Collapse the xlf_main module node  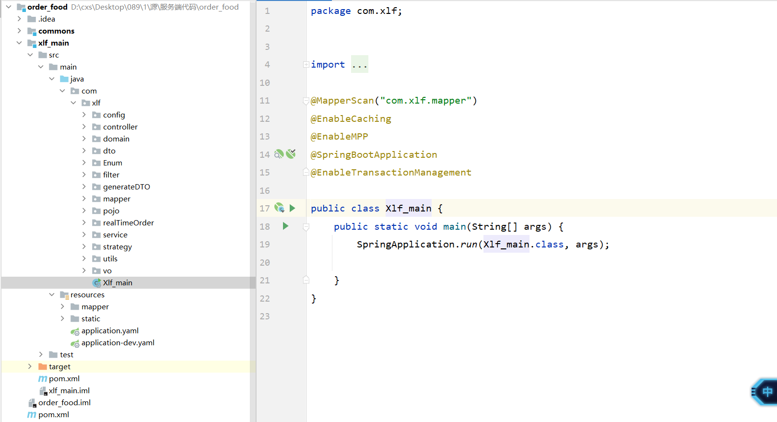tap(19, 43)
